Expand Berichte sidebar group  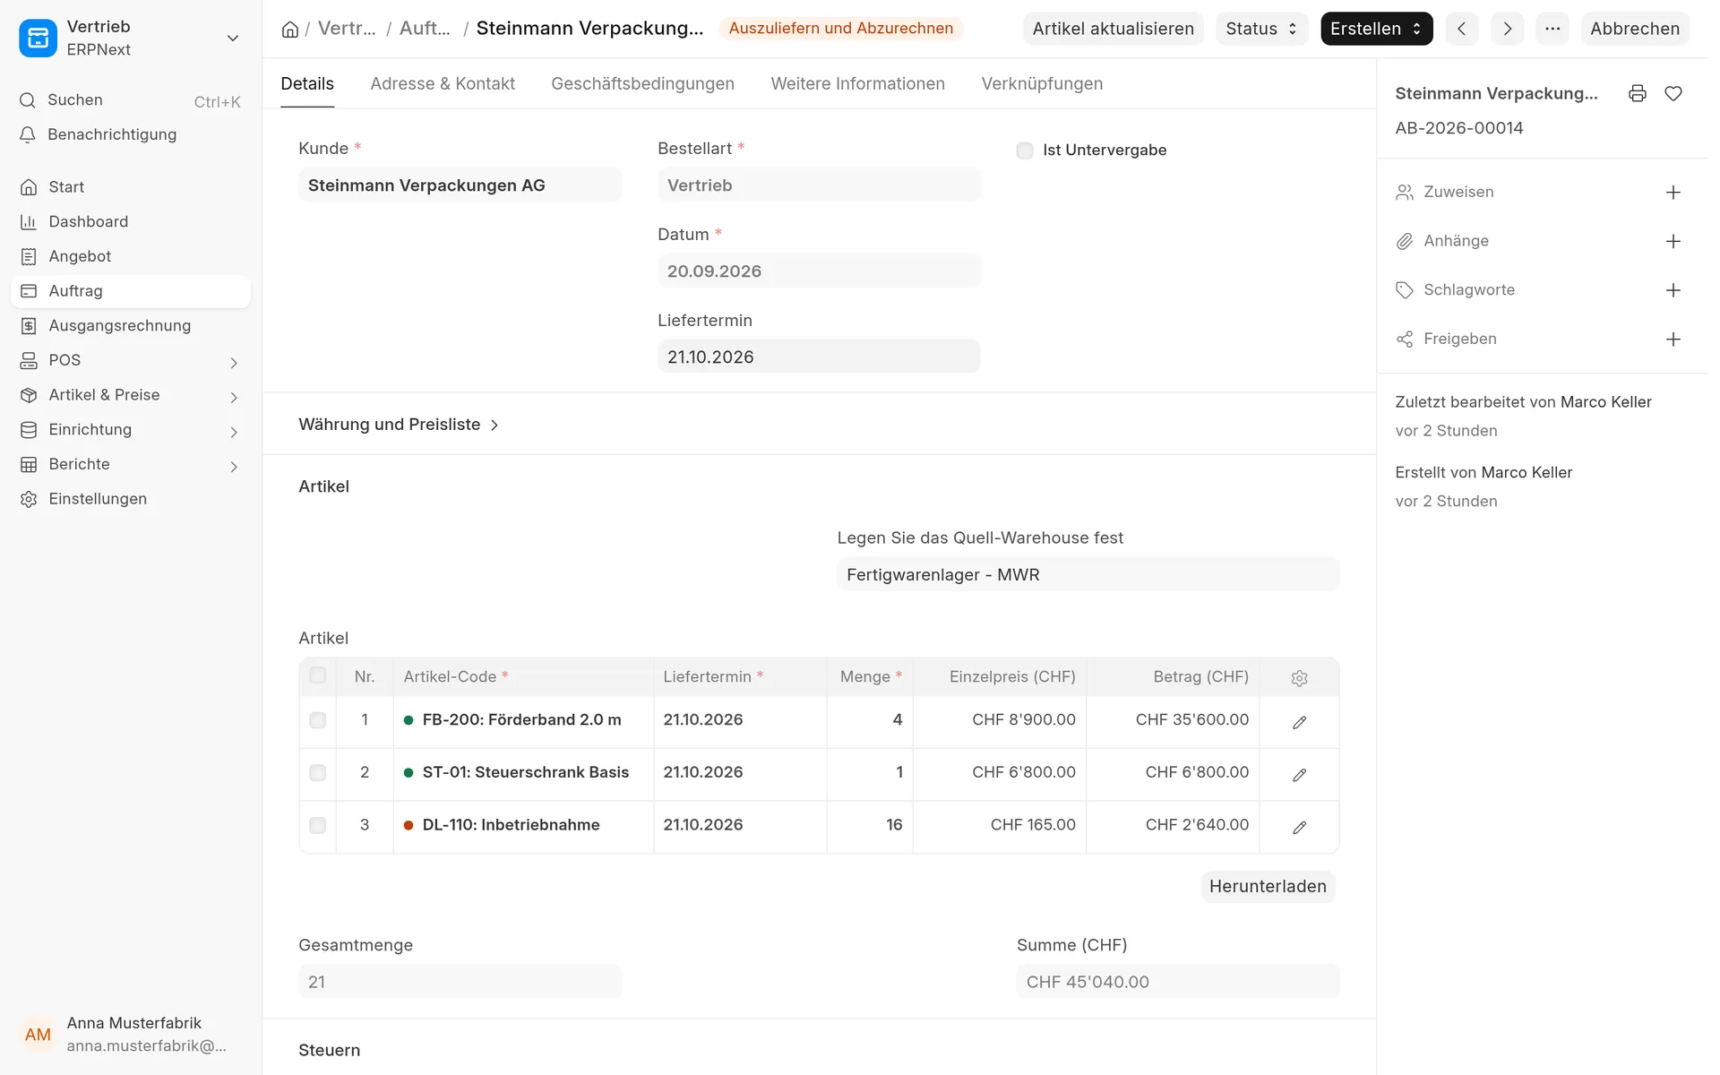(234, 467)
